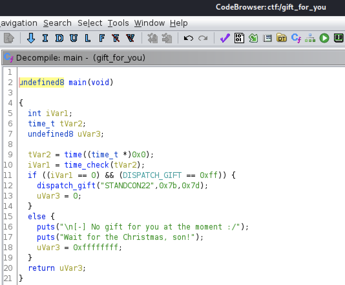
Task: Click the Undefined navigation 'U' toolbar icon
Action: pyautogui.click(x=73, y=38)
